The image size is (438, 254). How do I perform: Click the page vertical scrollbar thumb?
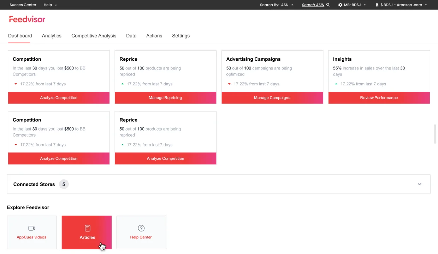tap(435, 134)
